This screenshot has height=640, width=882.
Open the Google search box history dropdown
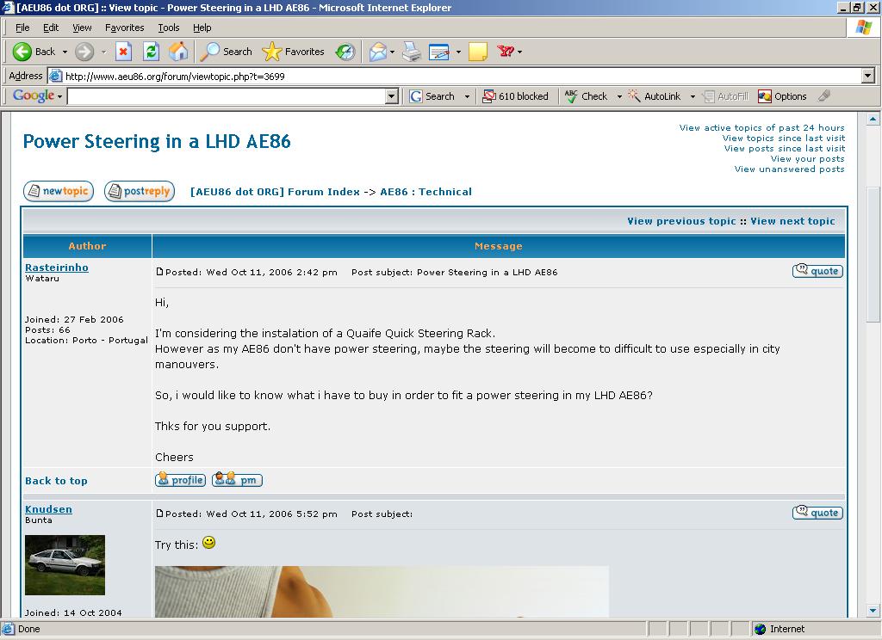[392, 96]
